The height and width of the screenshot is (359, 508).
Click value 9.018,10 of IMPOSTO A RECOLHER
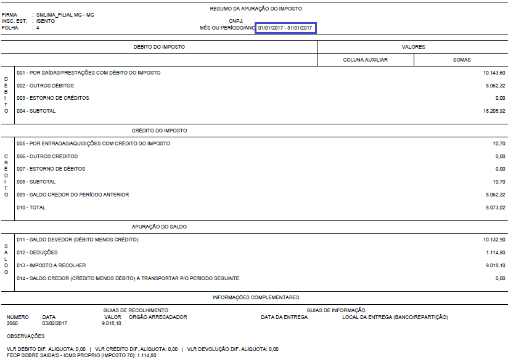496,266
